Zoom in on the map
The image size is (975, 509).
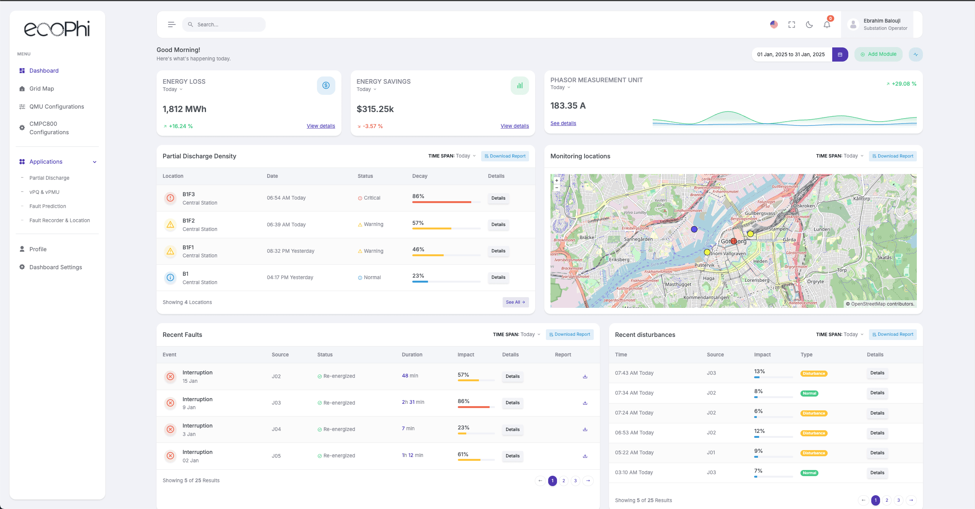click(x=557, y=181)
